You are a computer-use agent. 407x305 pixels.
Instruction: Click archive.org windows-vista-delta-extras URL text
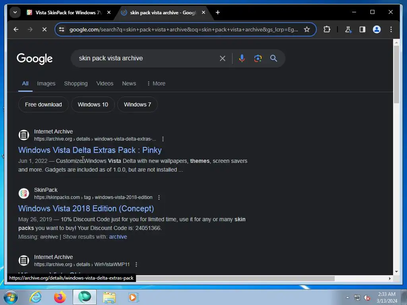point(95,139)
